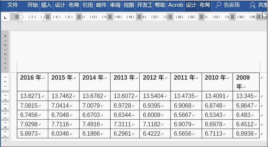Click the cell containing 6.483
Image resolution: width=268 pixels, height=147 pixels.
[x=246, y=115]
